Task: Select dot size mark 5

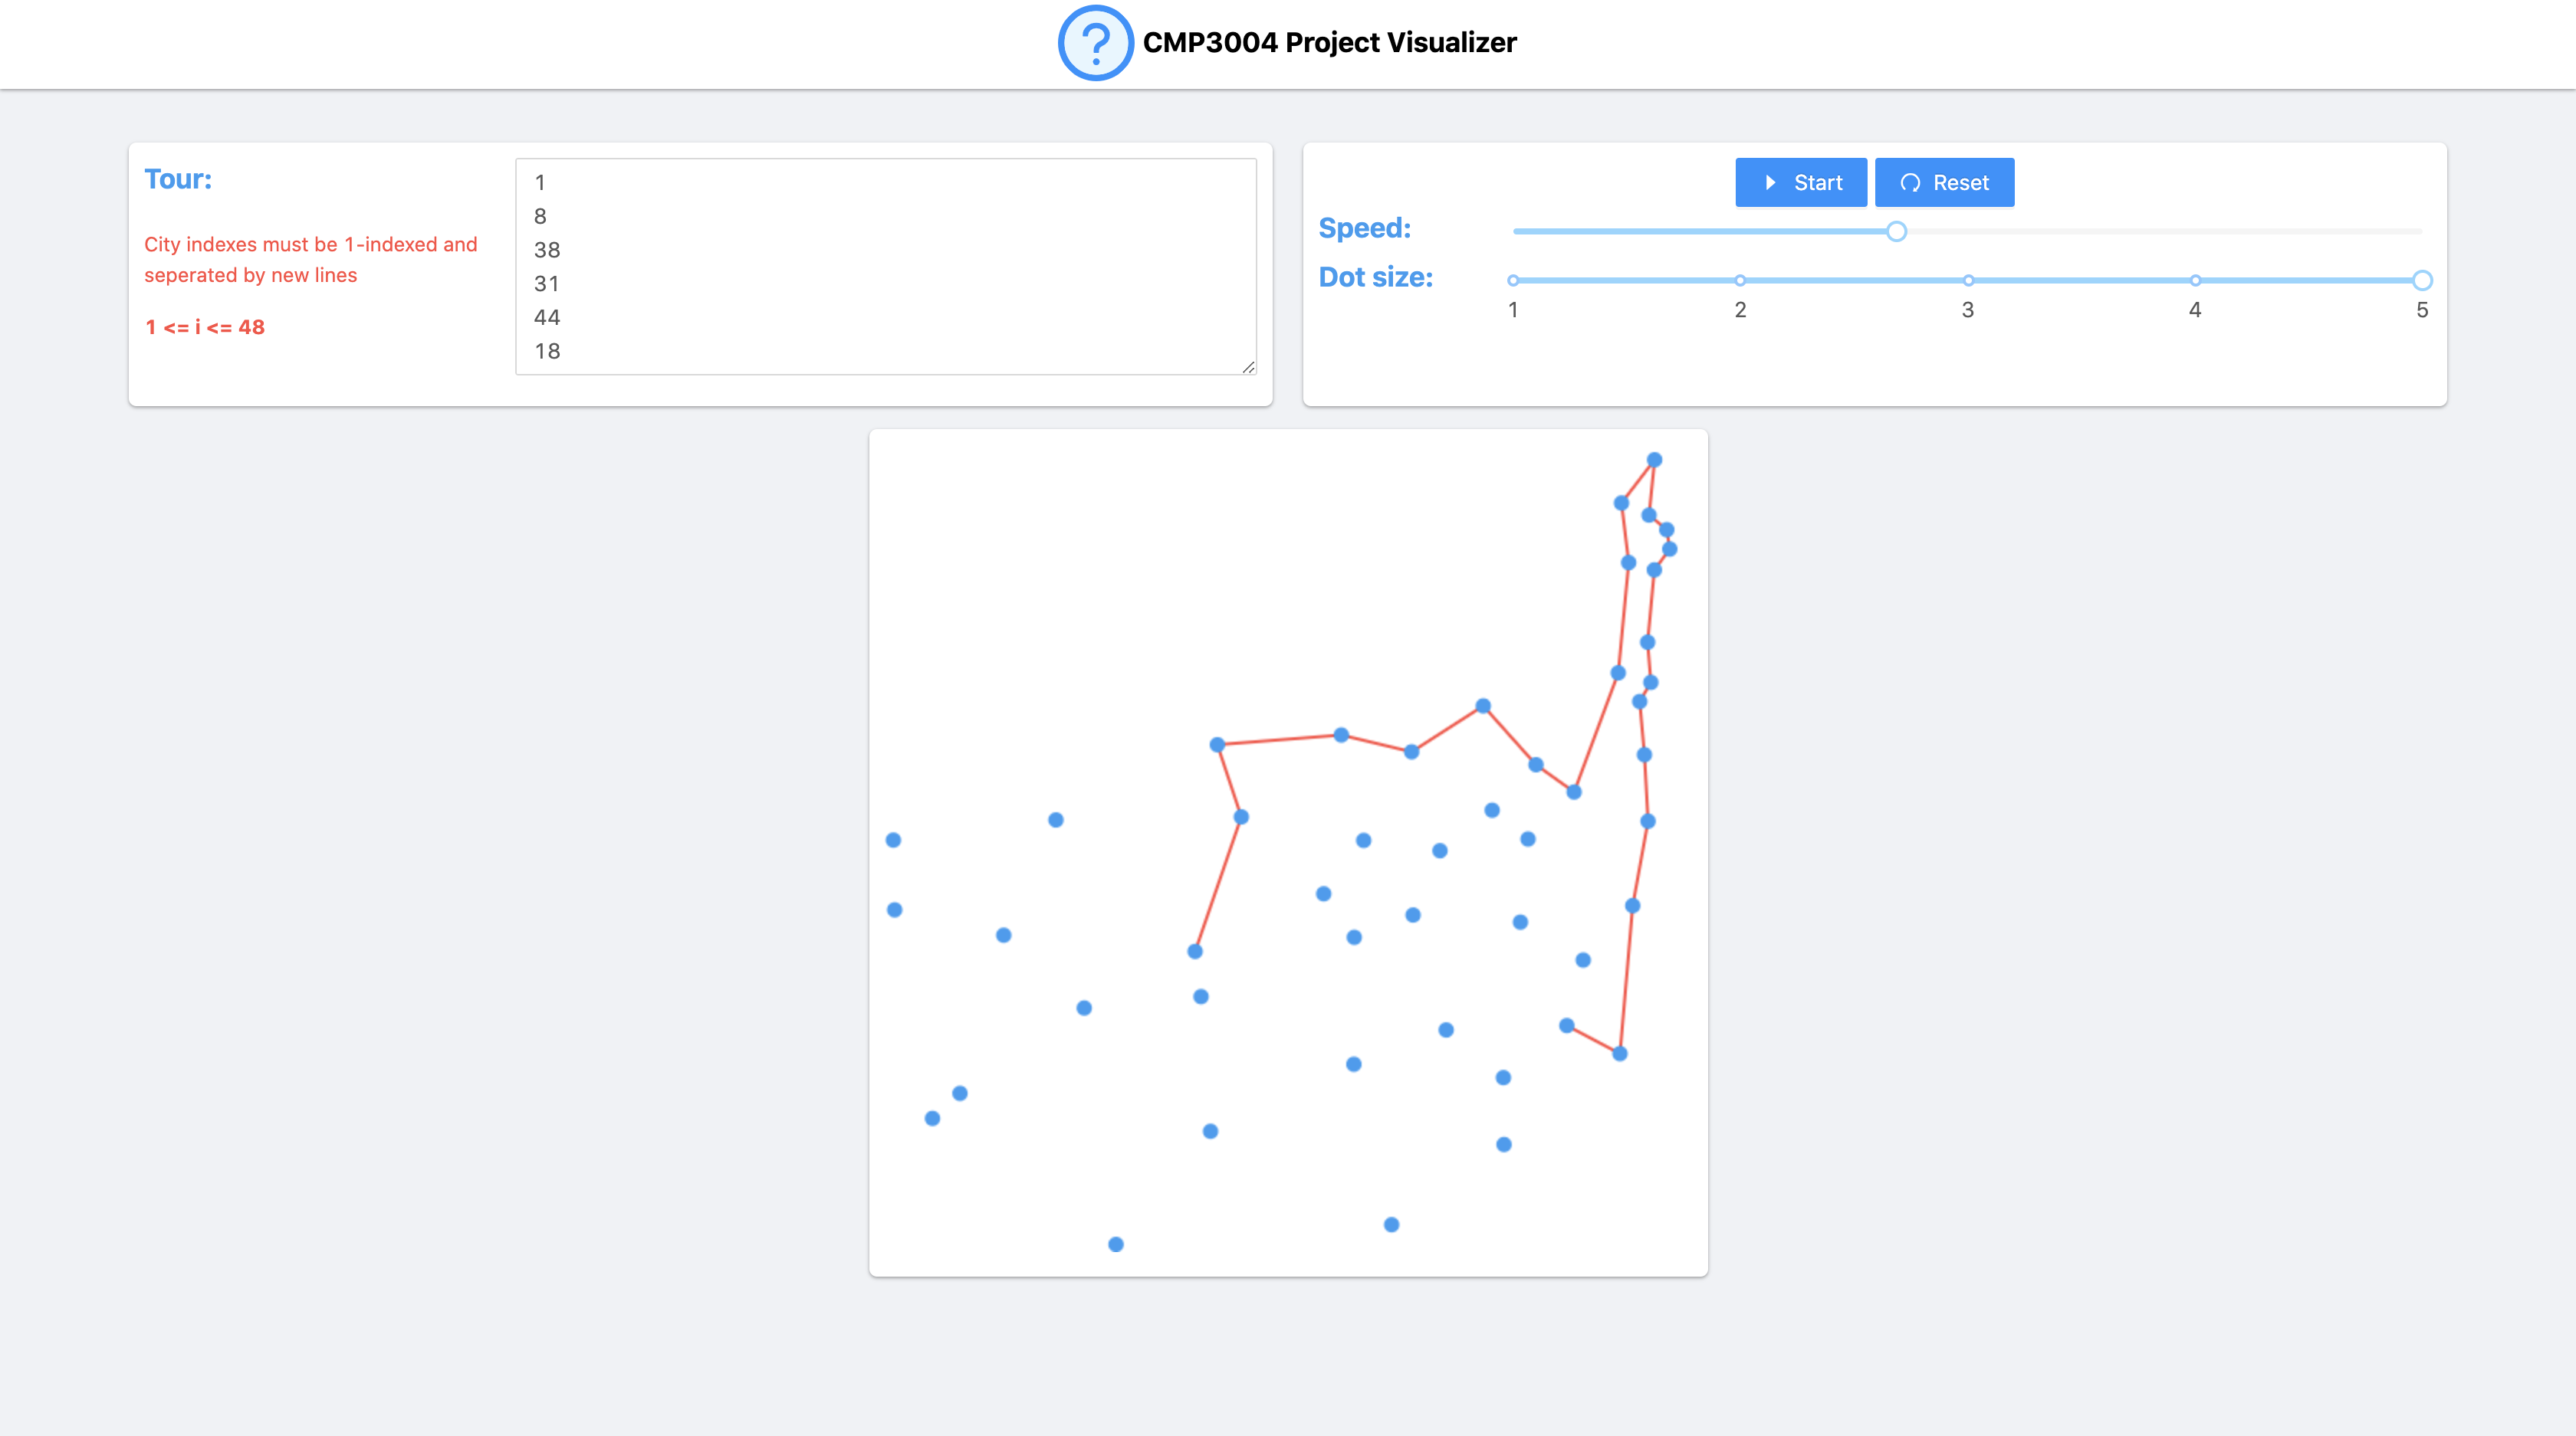Action: point(2421,280)
